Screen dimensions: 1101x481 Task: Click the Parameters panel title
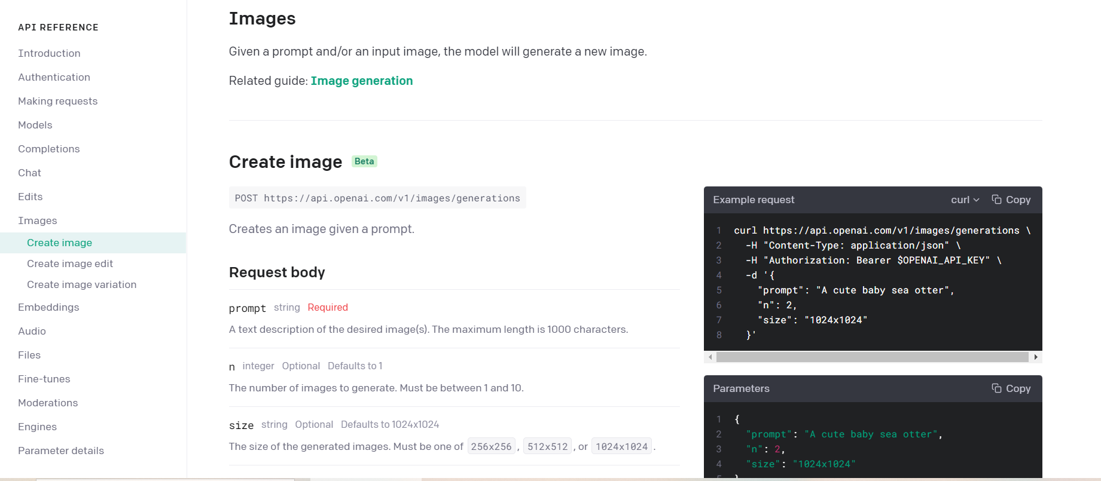click(741, 388)
